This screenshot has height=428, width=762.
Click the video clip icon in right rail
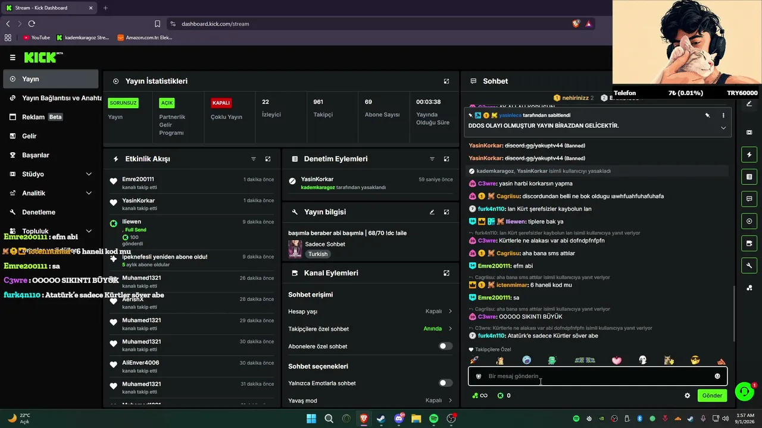tap(749, 132)
